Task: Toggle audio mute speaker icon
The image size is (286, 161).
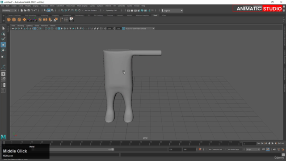Action: coord(274,149)
